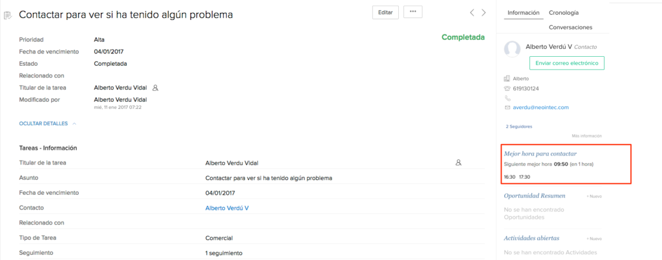The height and width of the screenshot is (260, 662).
Task: Click Enviar correo electrónico button
Action: point(566,63)
